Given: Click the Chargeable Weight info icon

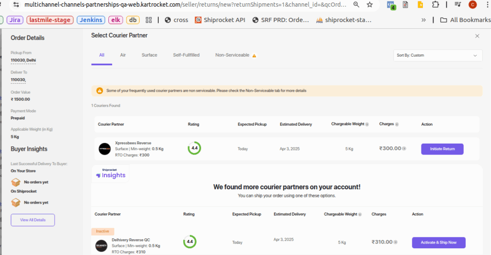Looking at the screenshot, I should 367,124.
